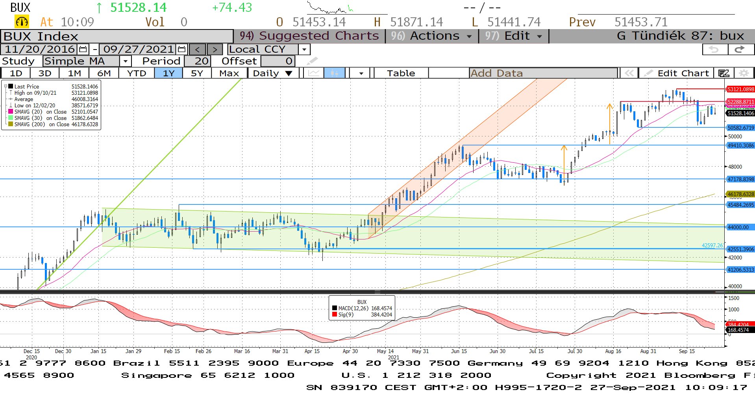The width and height of the screenshot is (755, 403).
Task: Click the Table button
Action: [x=401, y=73]
